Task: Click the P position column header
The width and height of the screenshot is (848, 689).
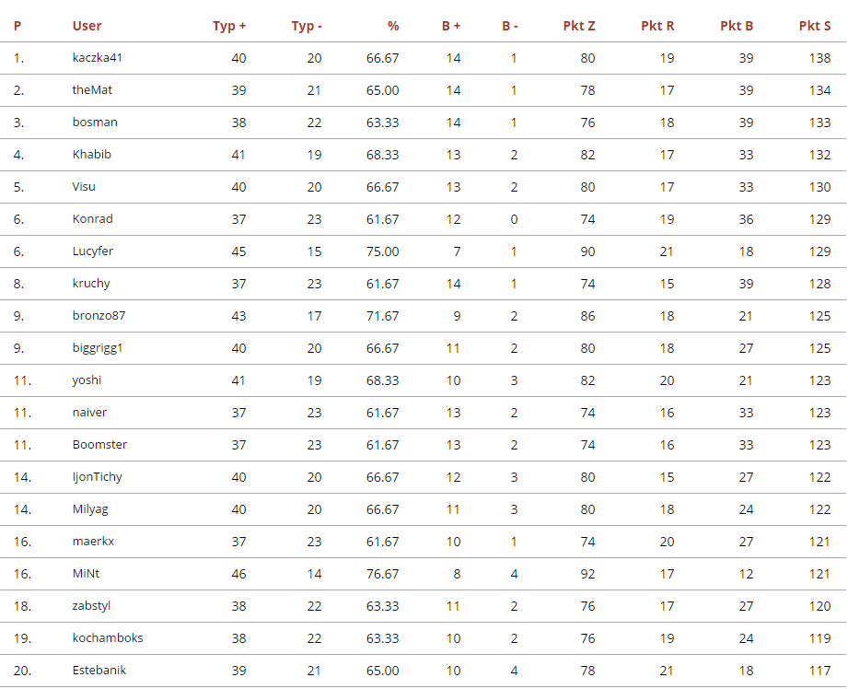Action: [17, 26]
